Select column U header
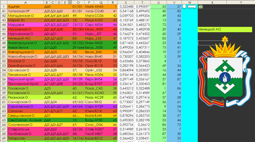255x142 pixels. [159, 2]
